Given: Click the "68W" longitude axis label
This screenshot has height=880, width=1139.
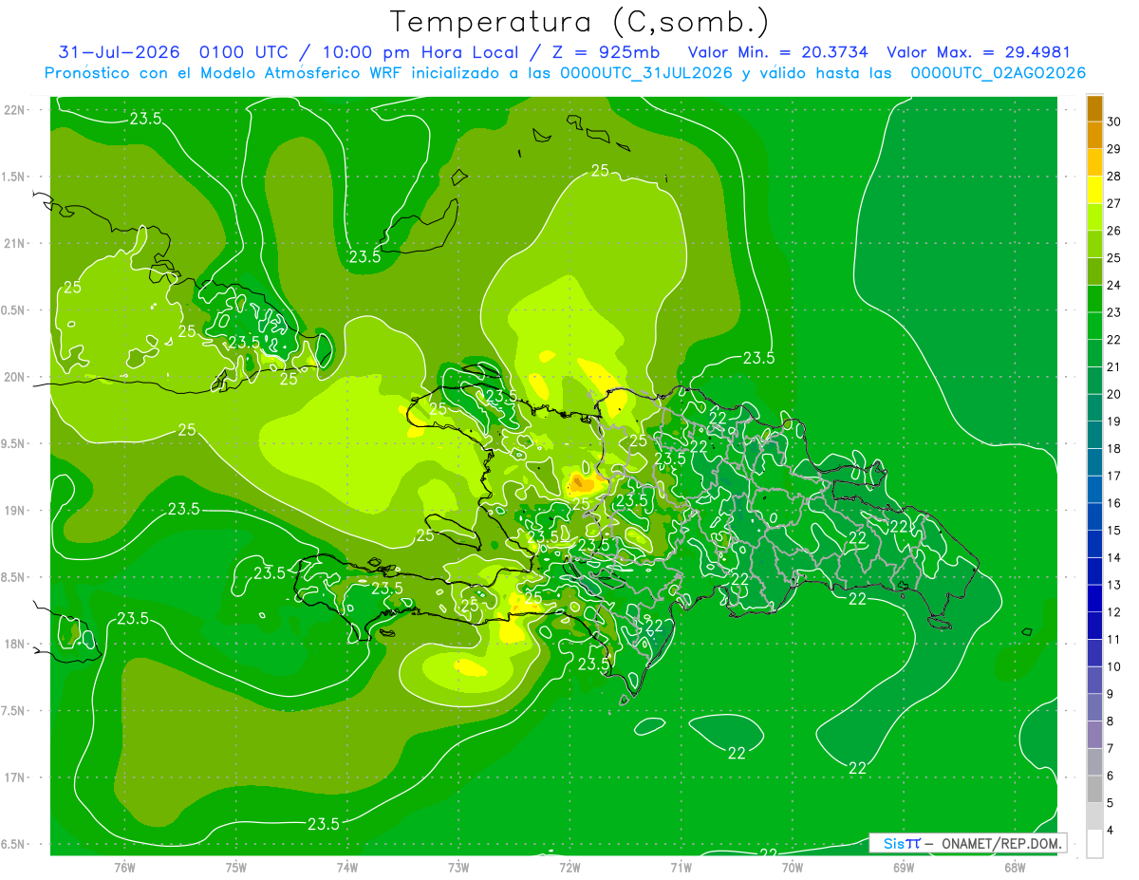Looking at the screenshot, I should 1015,867.
